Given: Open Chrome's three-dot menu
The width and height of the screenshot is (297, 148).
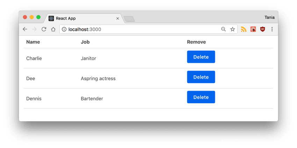Looking at the screenshot, I should [272, 29].
